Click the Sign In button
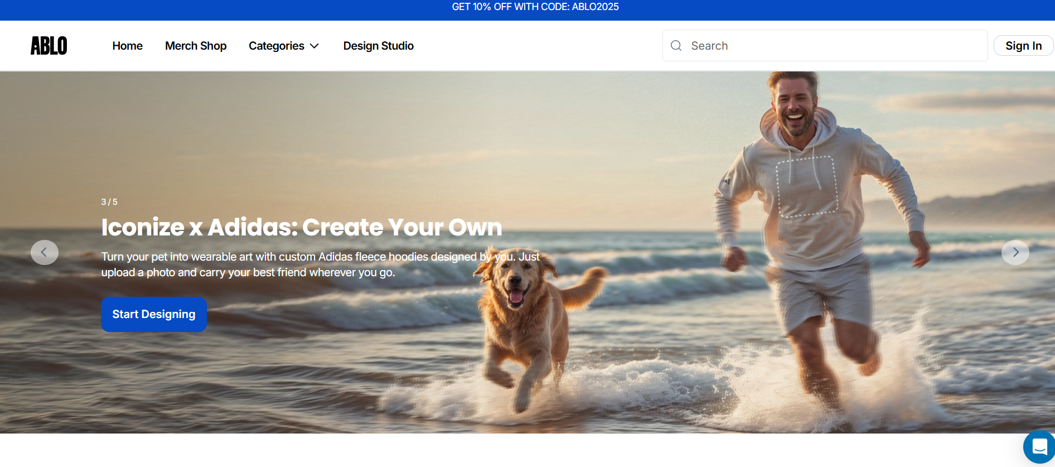 coord(1023,46)
